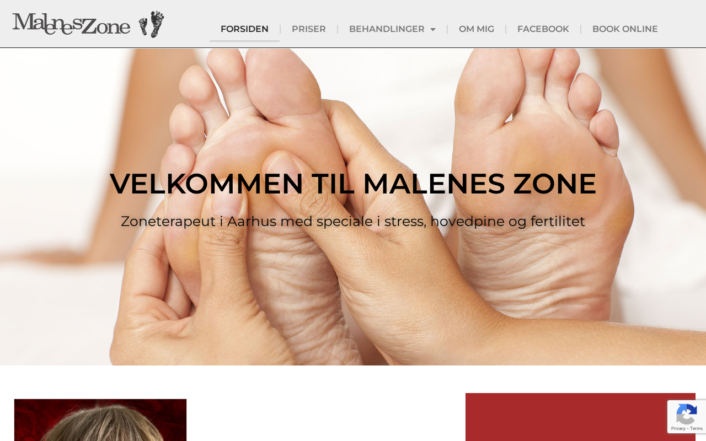
Task: Click the Velkommen til Malenes Zone heading
Action: coord(353,184)
